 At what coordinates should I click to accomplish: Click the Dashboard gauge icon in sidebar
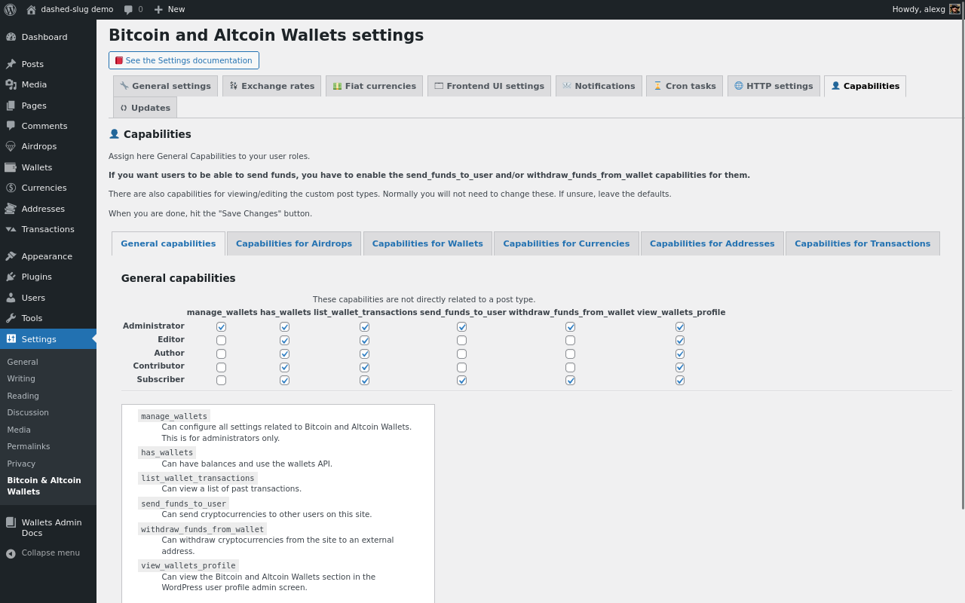(11, 37)
